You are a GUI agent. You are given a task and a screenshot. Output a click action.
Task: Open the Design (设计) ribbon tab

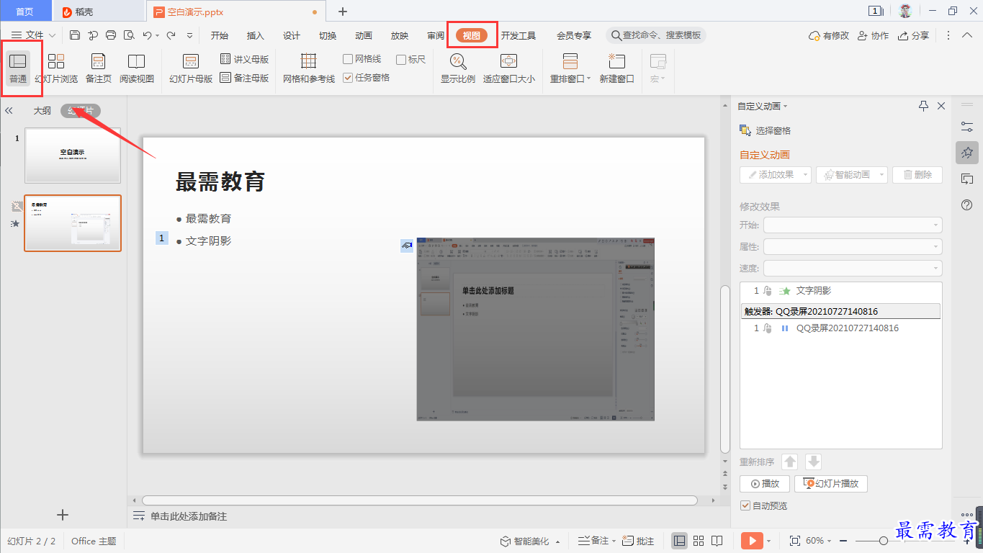pyautogui.click(x=292, y=35)
